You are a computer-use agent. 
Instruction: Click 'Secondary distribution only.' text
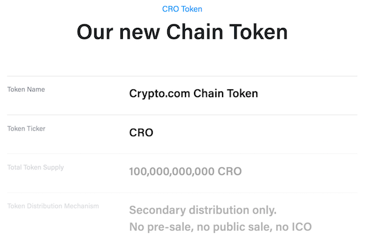pos(203,210)
